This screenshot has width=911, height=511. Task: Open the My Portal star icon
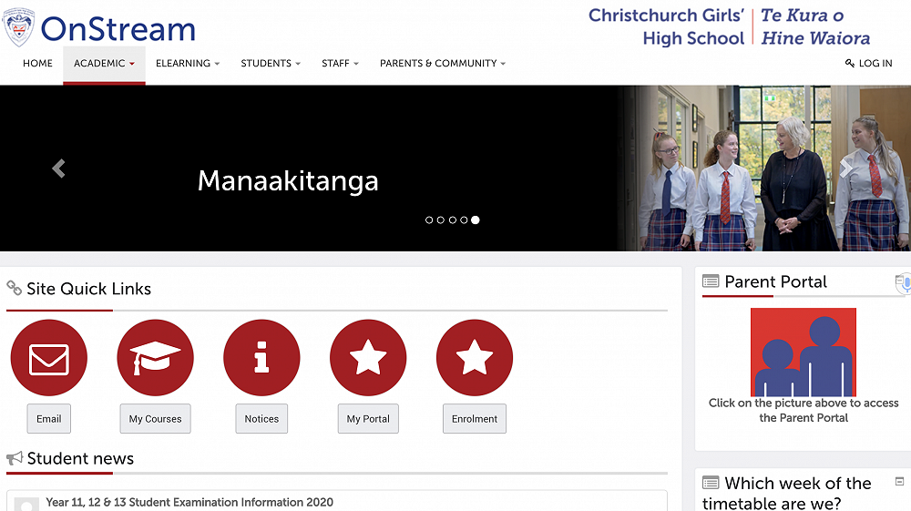click(368, 358)
